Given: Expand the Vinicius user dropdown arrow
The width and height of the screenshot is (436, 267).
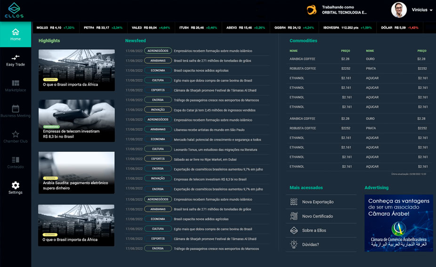Looking at the screenshot, I should click(431, 10).
